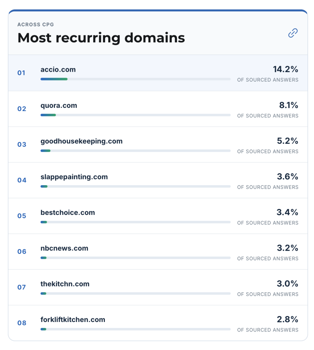Select the forkliftkitchen.com domain name
The width and height of the screenshot is (314, 350).
tap(73, 320)
